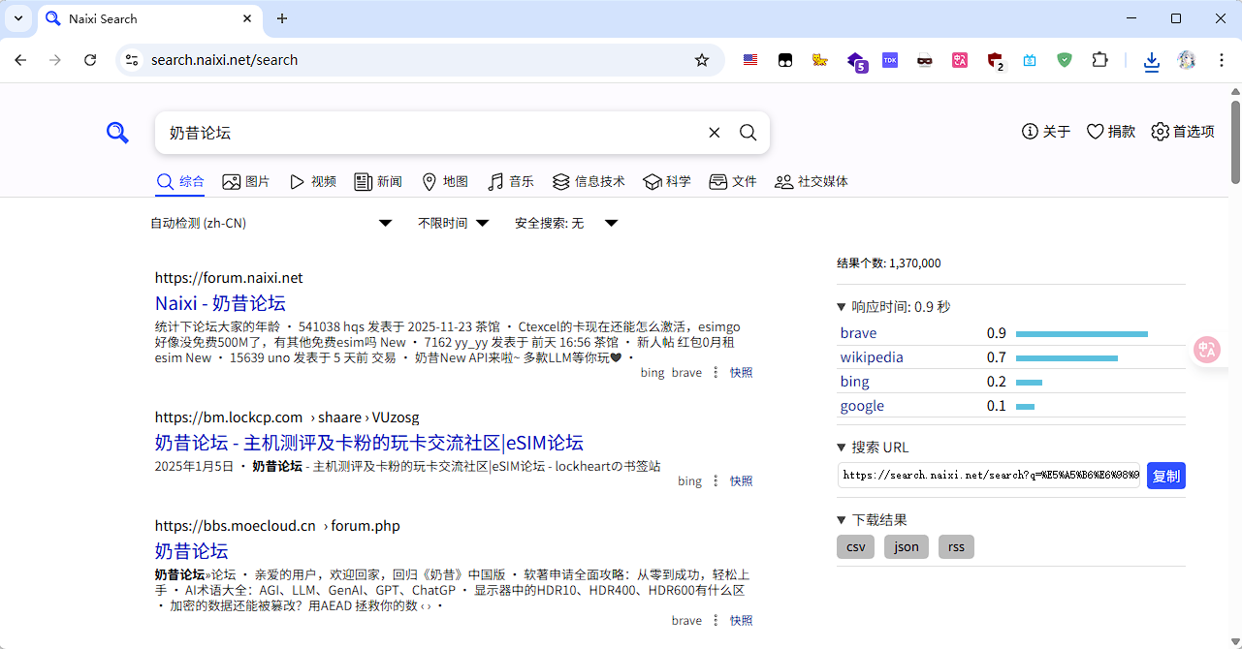Open more options for first result
The image size is (1242, 649).
click(717, 373)
